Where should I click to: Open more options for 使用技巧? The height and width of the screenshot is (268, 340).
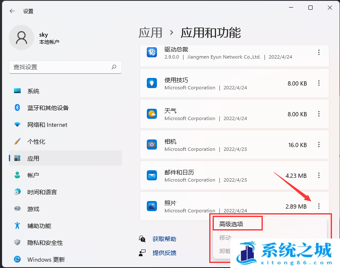coord(319,83)
